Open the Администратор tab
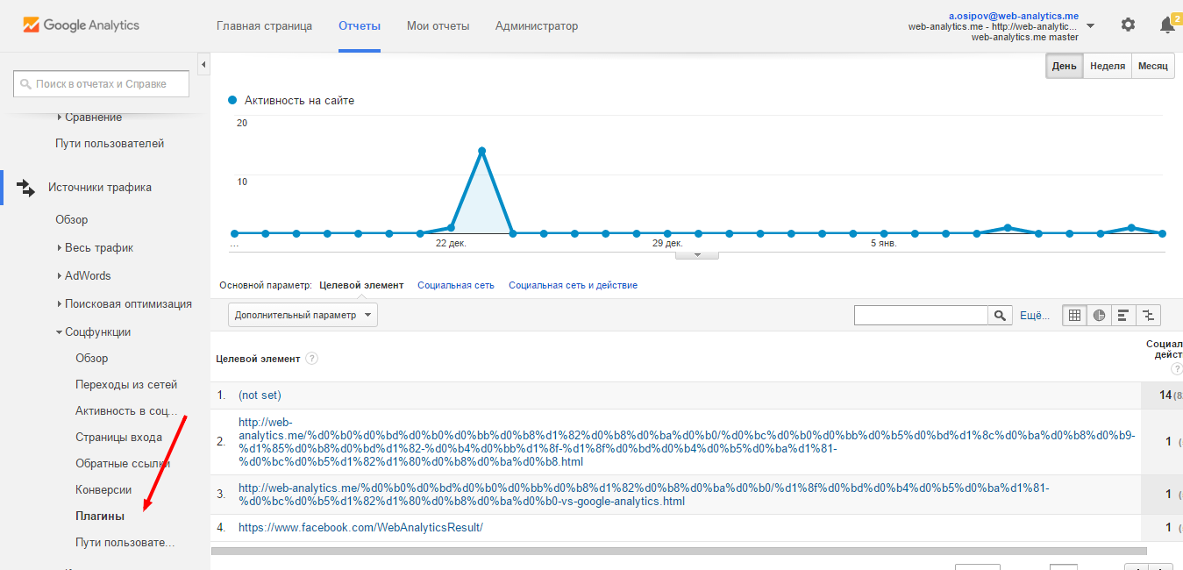This screenshot has width=1183, height=570. point(537,26)
